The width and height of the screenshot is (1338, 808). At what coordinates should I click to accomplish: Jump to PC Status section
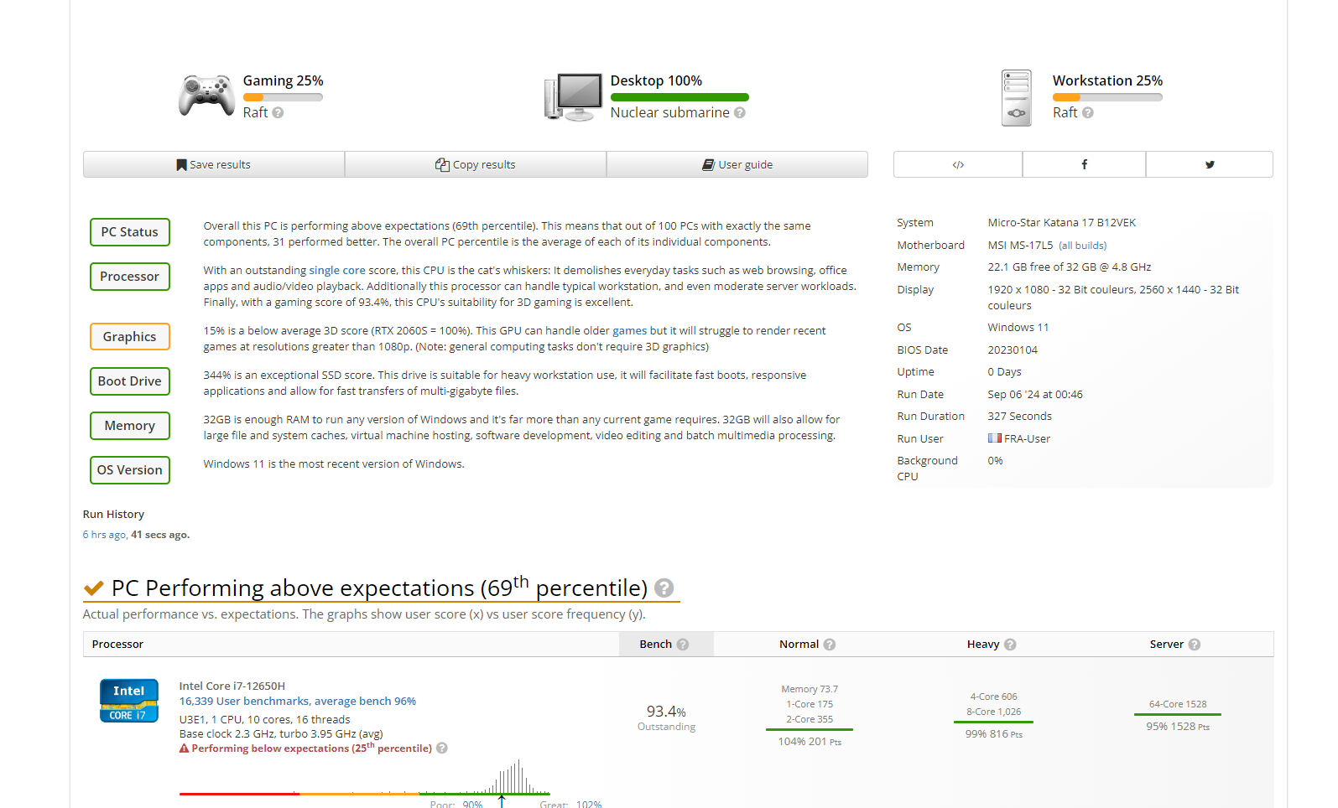[x=130, y=232]
